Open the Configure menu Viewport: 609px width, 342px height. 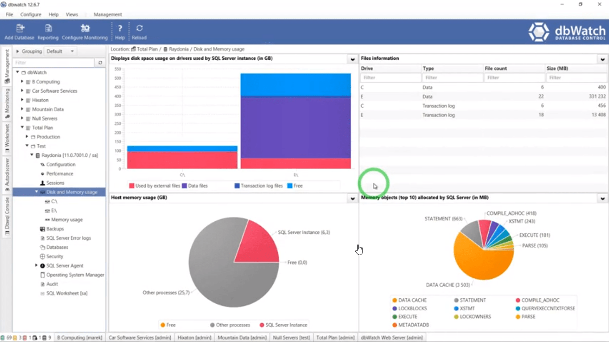pos(31,15)
